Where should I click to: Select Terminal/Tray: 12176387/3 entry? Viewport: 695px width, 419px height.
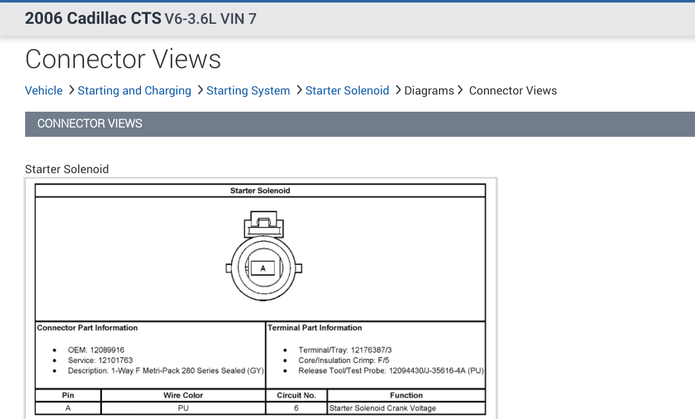pyautogui.click(x=345, y=350)
